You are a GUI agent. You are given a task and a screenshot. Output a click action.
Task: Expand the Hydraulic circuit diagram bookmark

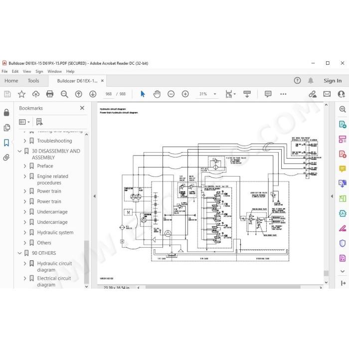[25, 264]
